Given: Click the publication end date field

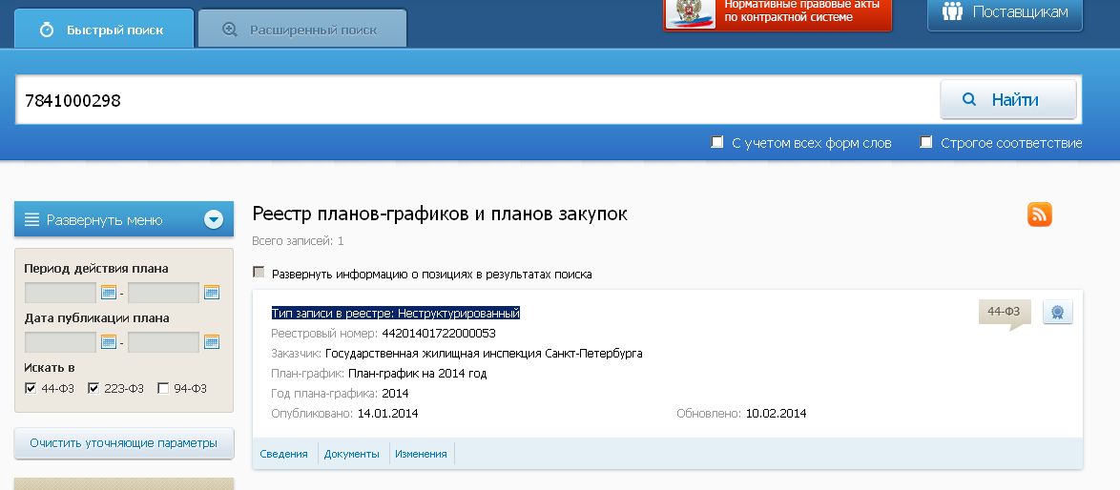Looking at the screenshot, I should 163,341.
